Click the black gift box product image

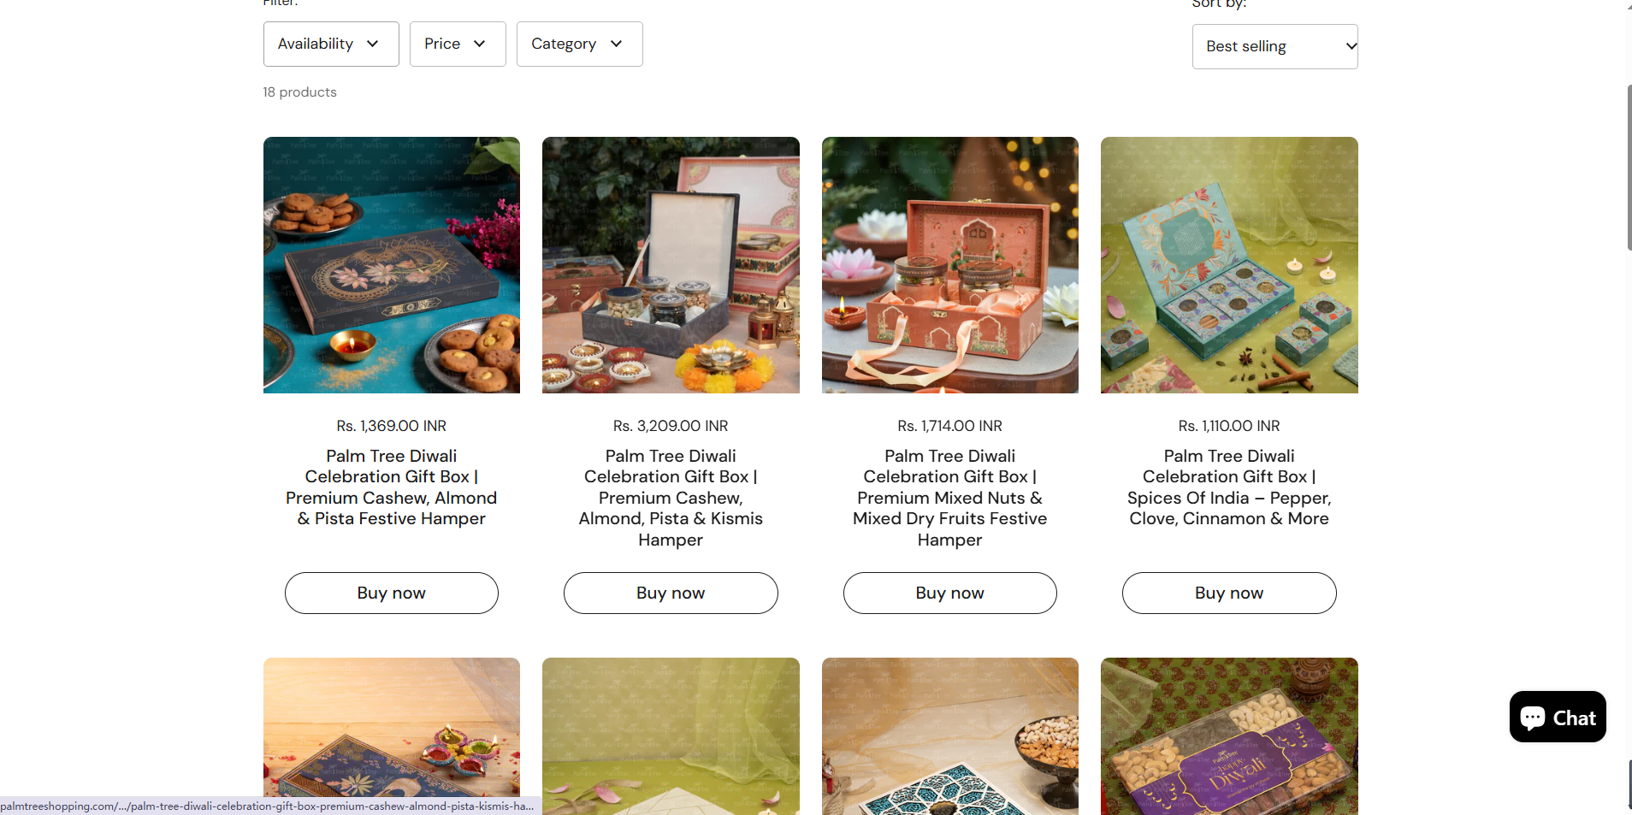tap(391, 265)
